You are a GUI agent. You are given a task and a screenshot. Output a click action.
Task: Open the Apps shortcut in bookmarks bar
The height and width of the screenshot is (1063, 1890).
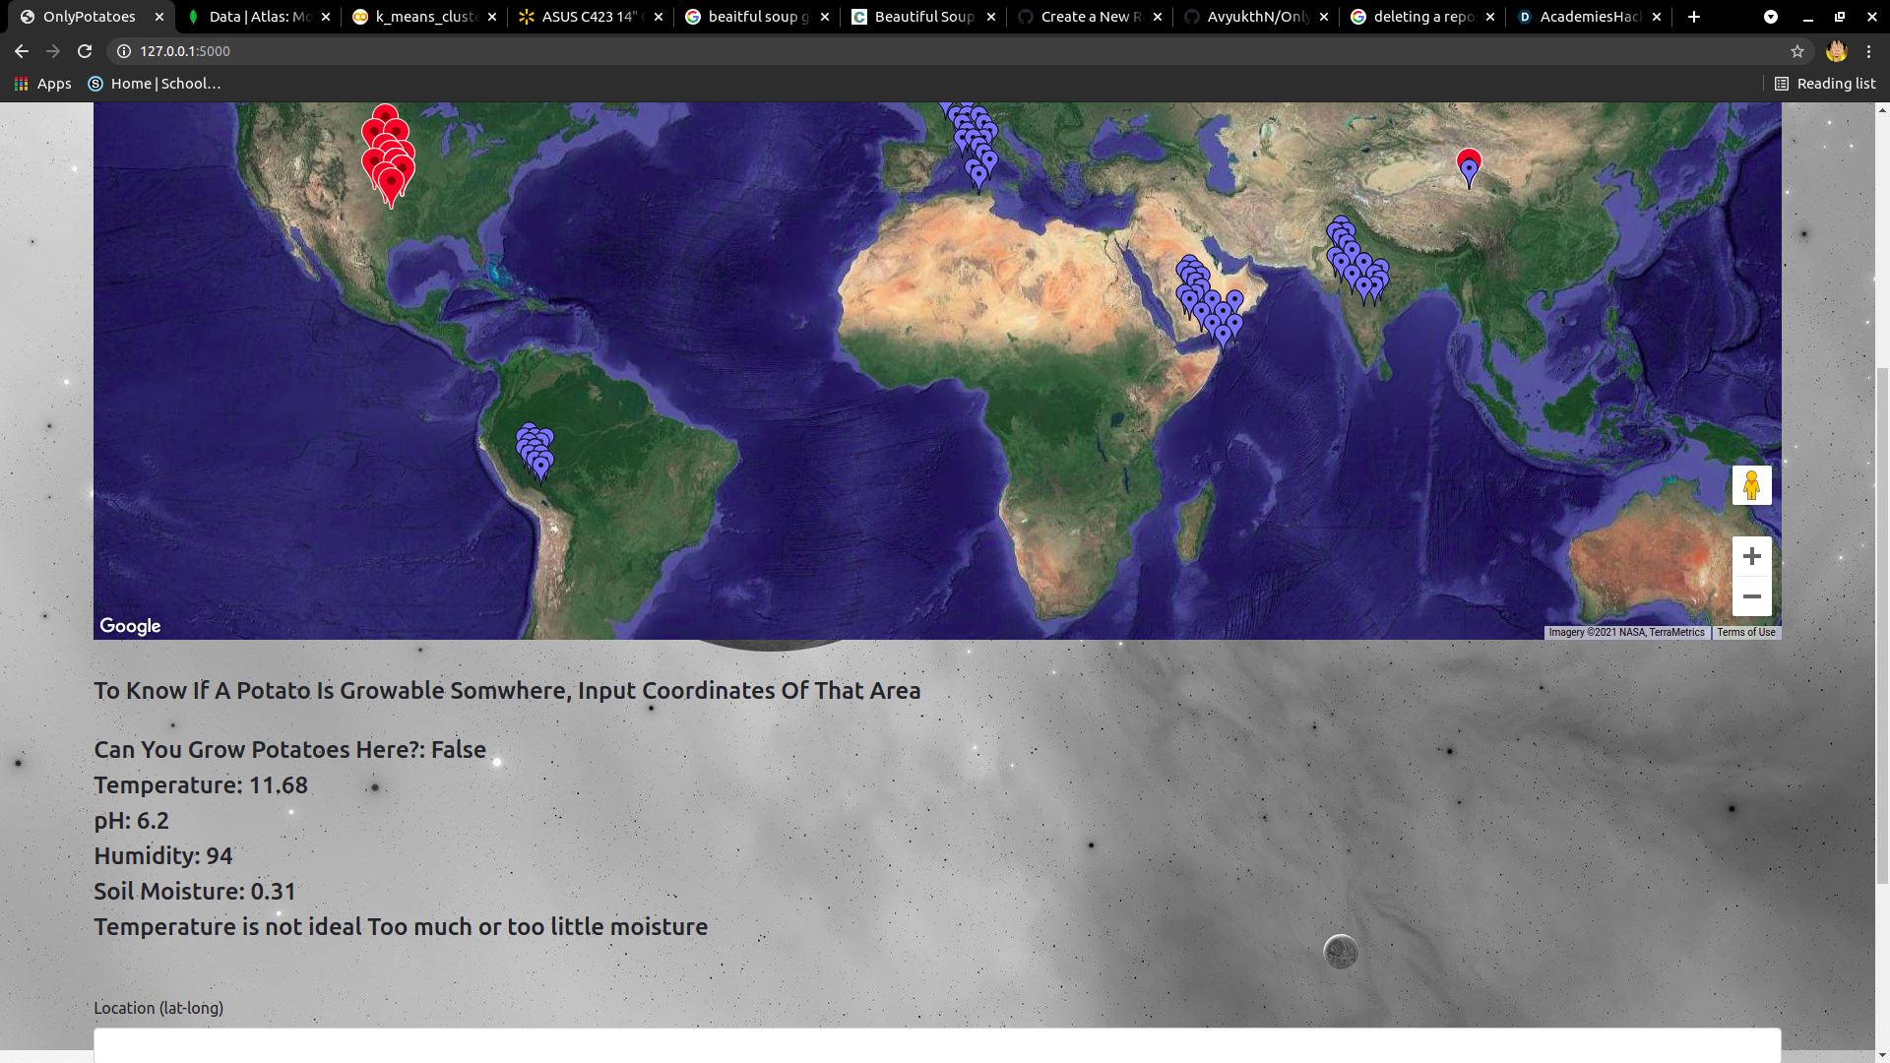(42, 84)
